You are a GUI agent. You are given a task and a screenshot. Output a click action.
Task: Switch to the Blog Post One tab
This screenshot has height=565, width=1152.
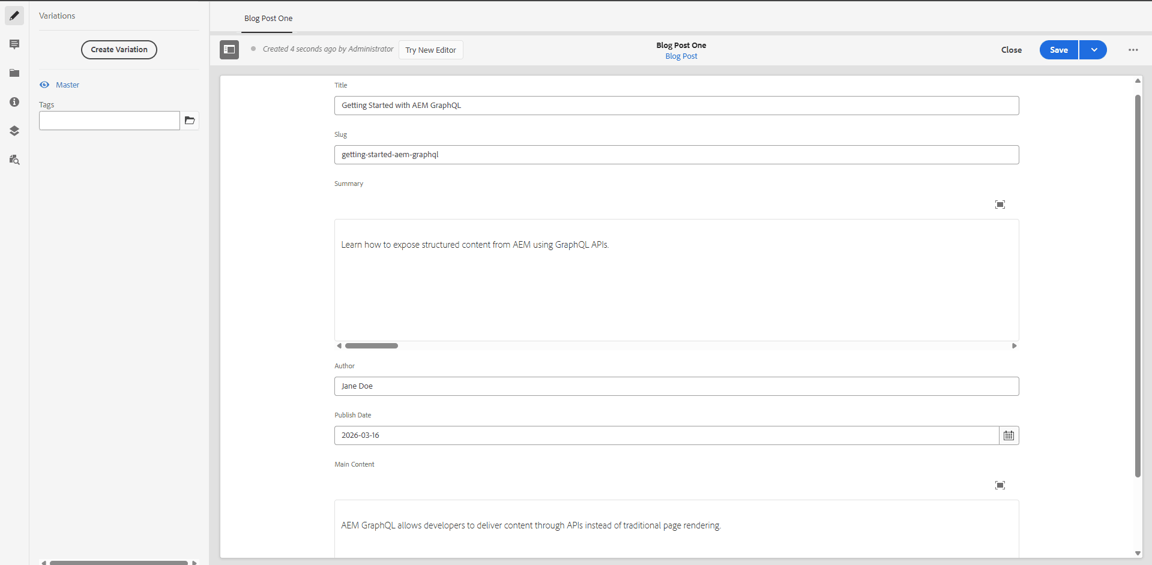[x=268, y=19]
